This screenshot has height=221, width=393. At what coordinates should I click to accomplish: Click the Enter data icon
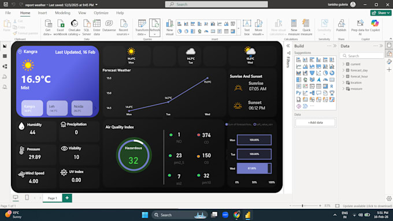(x=97, y=24)
